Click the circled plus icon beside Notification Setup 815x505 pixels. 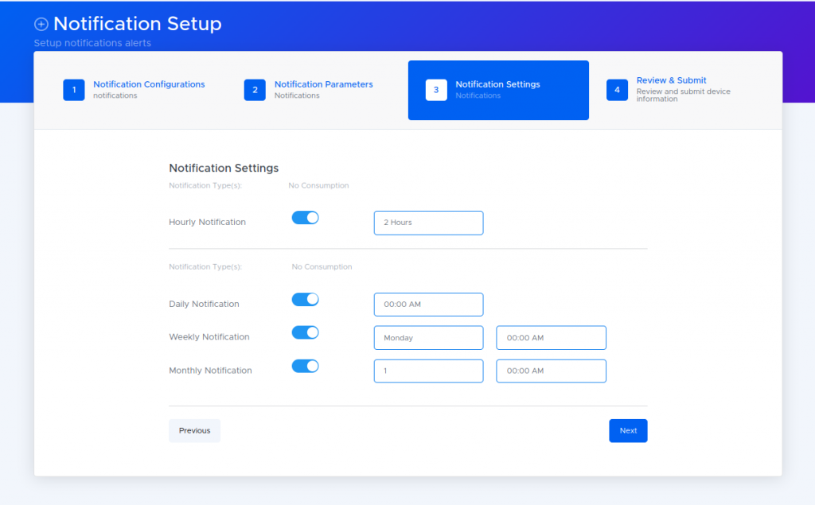pos(41,24)
